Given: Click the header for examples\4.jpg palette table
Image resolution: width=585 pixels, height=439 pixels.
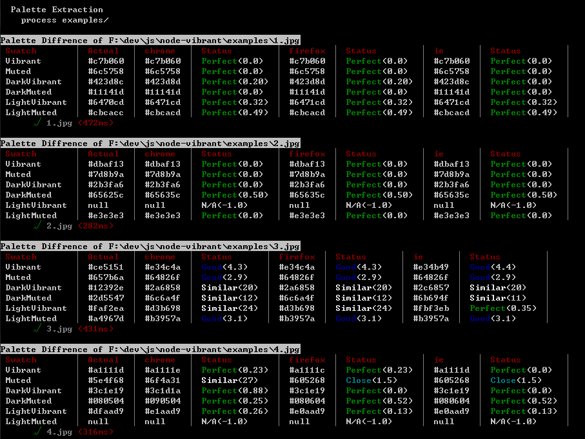Looking at the screenshot, I should click(150, 350).
